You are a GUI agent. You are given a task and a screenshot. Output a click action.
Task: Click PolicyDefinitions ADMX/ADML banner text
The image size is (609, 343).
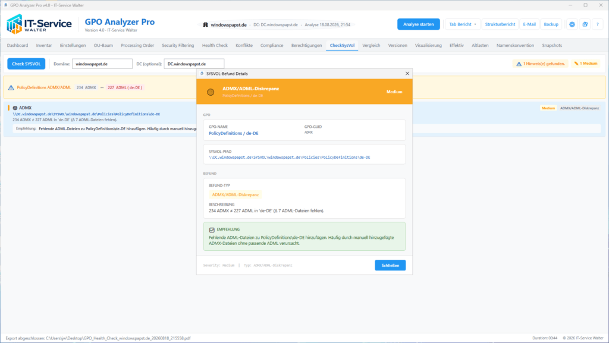pyautogui.click(x=44, y=88)
